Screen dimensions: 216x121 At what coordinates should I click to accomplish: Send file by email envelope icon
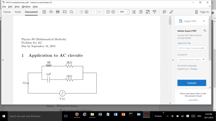point(65,12)
